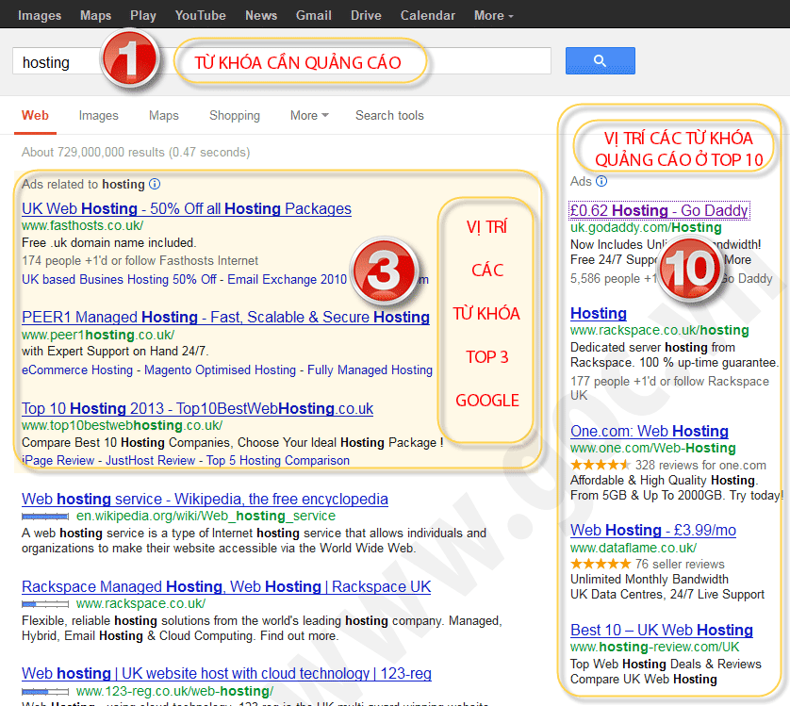Expand the More filter under search box

coord(309,115)
